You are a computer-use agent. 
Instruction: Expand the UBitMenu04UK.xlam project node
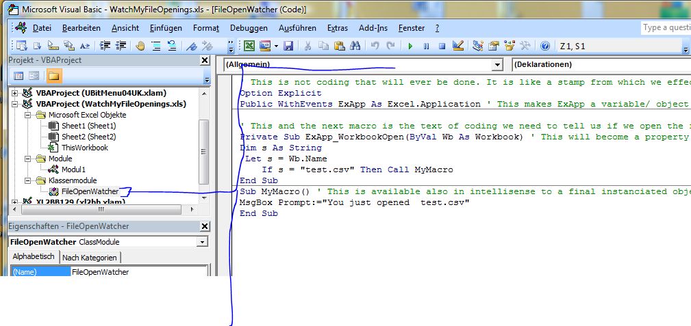(x=14, y=93)
